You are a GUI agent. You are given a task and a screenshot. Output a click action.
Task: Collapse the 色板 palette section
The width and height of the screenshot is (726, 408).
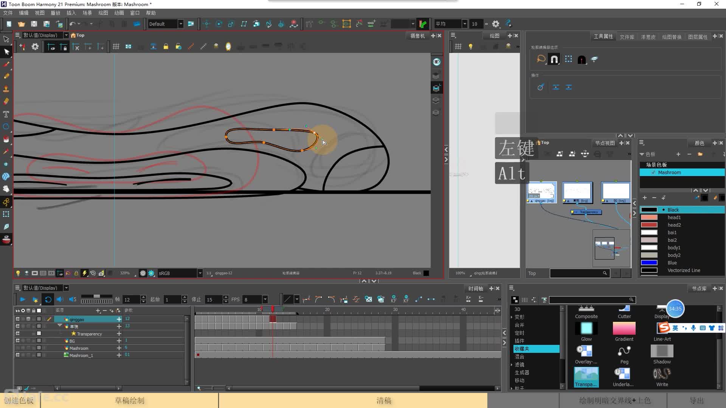point(642,154)
